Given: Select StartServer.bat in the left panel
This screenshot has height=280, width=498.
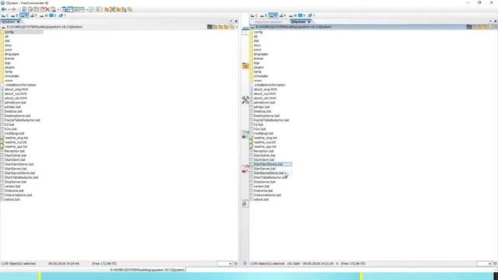Looking at the screenshot, I should point(16,169).
